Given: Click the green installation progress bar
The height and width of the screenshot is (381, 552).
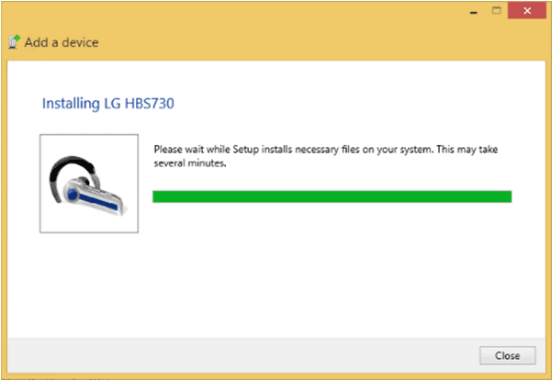Looking at the screenshot, I should 332,196.
